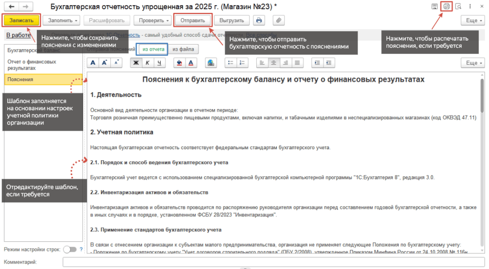The image size is (489, 269).
Task: Toggle underline formatting (Ч)
Action: pyautogui.click(x=159, y=63)
